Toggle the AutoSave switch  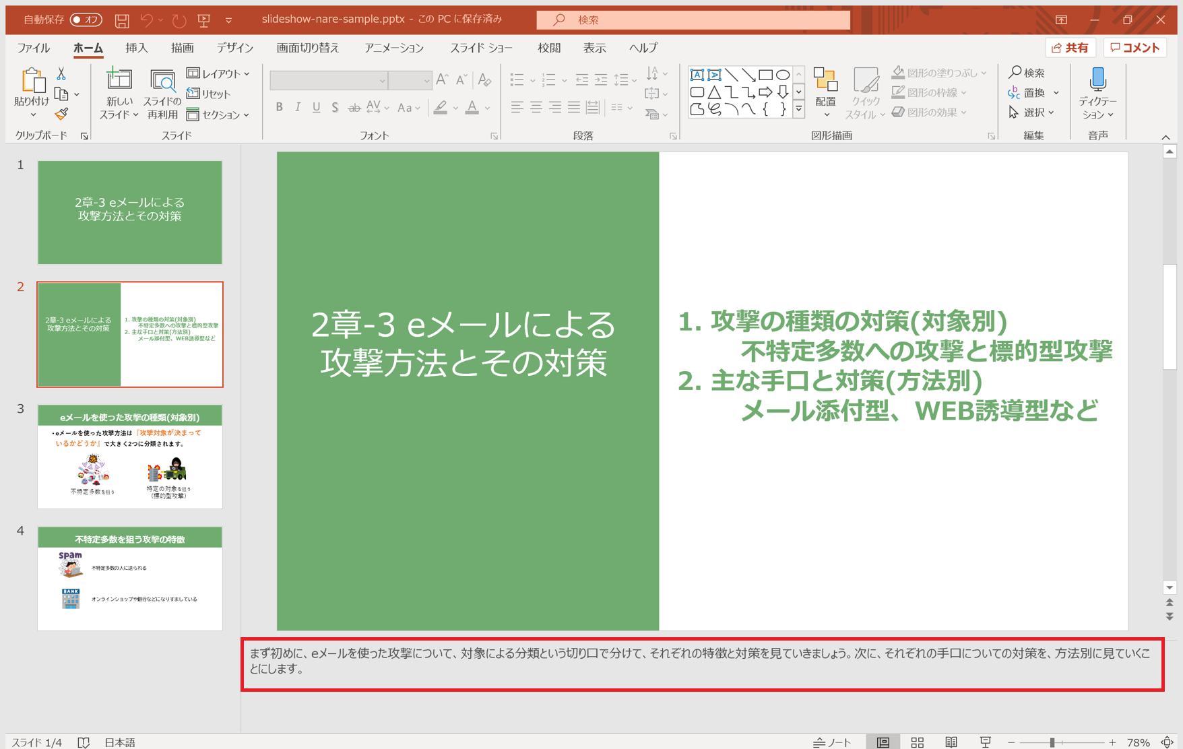point(86,20)
